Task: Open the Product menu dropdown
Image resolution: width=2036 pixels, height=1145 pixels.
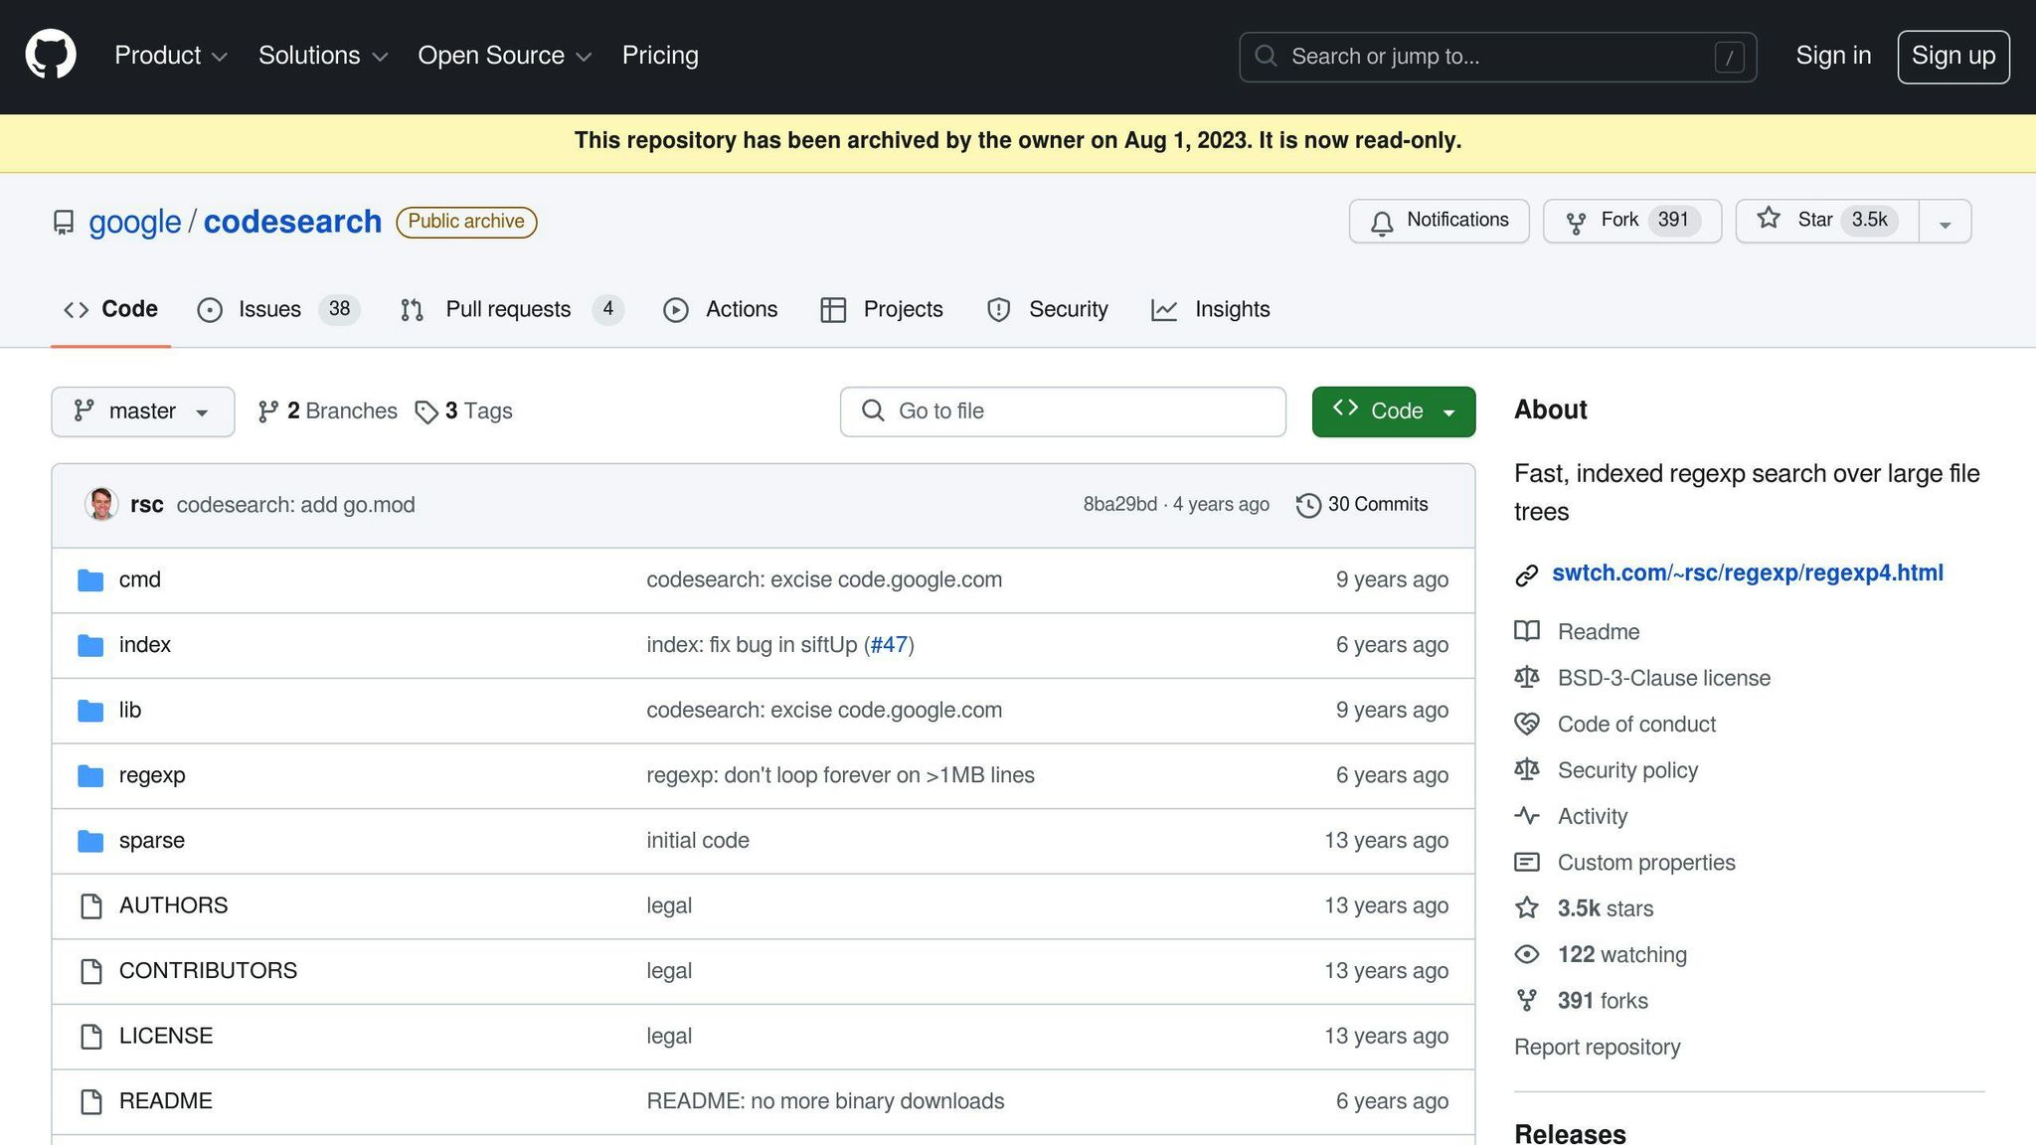Action: coord(169,56)
